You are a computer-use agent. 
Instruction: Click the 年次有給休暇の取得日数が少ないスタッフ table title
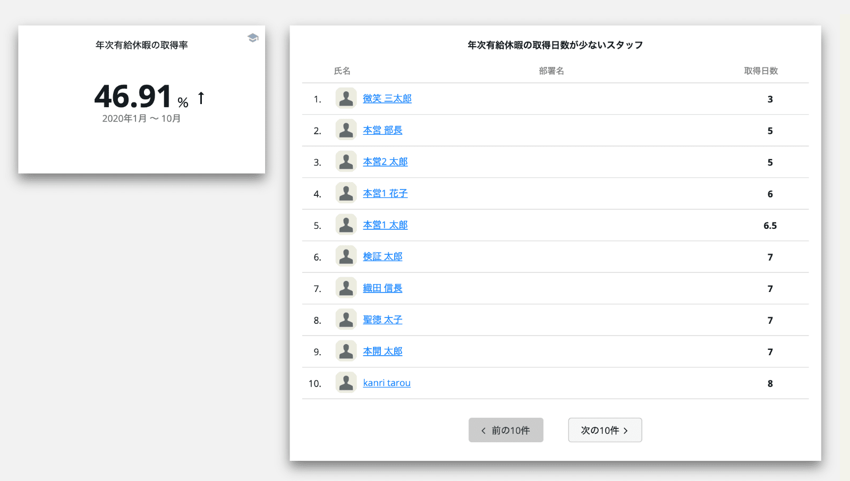click(x=555, y=45)
